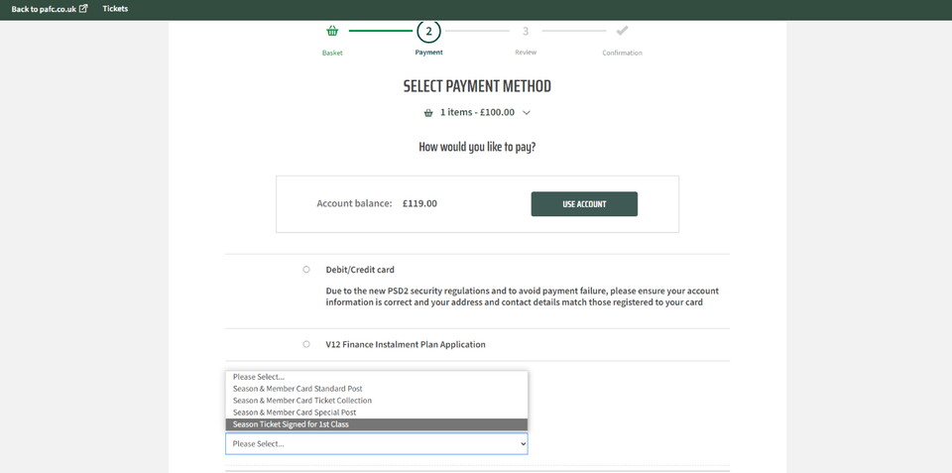Choose Season Ticket Signed for 1st Class
The height and width of the screenshot is (473, 952).
point(291,424)
